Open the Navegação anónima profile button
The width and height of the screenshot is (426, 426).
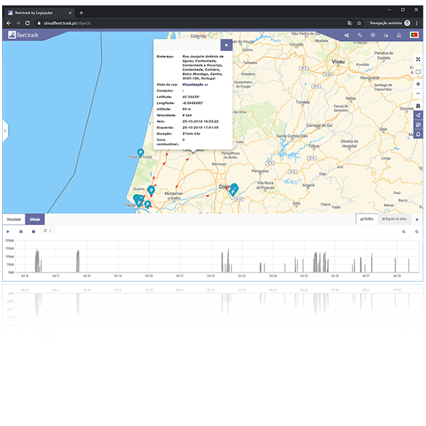[389, 23]
